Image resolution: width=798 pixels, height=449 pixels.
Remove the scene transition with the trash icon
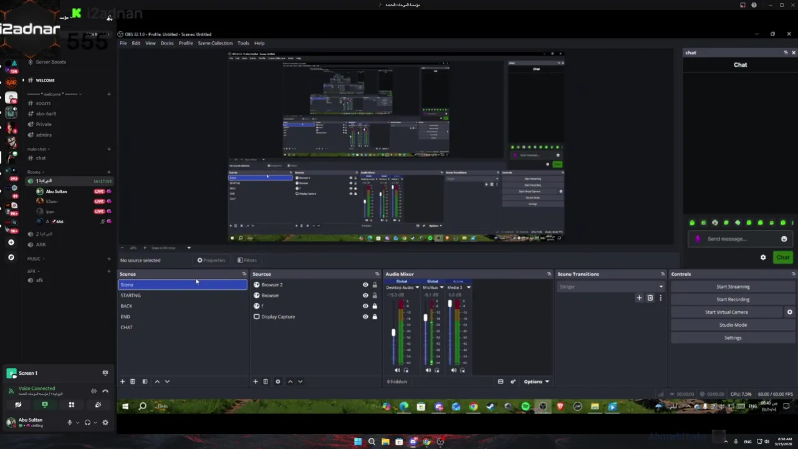tap(650, 298)
